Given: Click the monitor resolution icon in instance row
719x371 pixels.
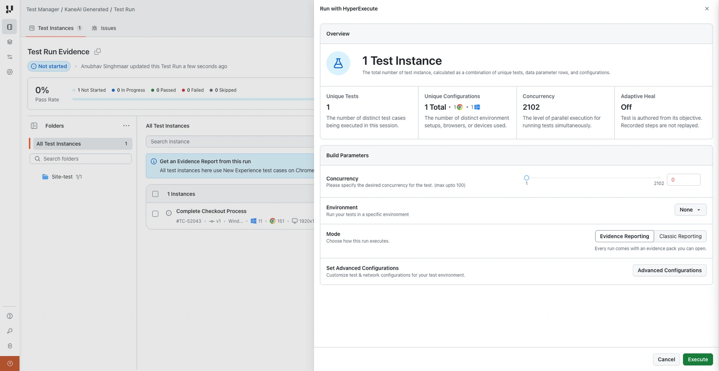Looking at the screenshot, I should 295,221.
